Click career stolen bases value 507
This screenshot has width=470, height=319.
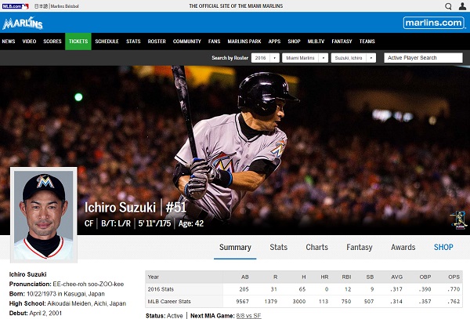coord(369,301)
